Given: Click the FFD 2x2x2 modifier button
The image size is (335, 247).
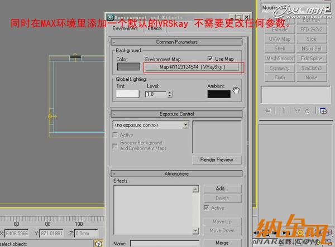Looking at the screenshot, I should coord(312,30).
